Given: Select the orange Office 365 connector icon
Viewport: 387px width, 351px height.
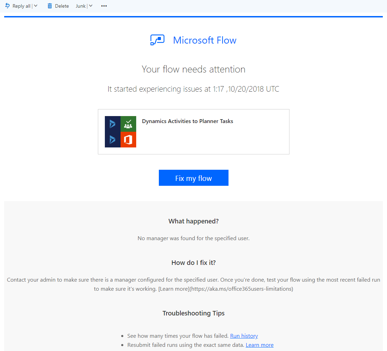Looking at the screenshot, I should [x=128, y=139].
